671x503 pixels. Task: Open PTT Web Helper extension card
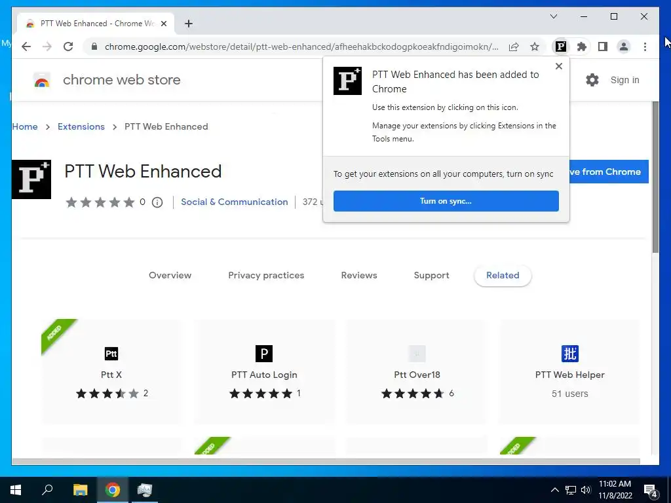569,372
